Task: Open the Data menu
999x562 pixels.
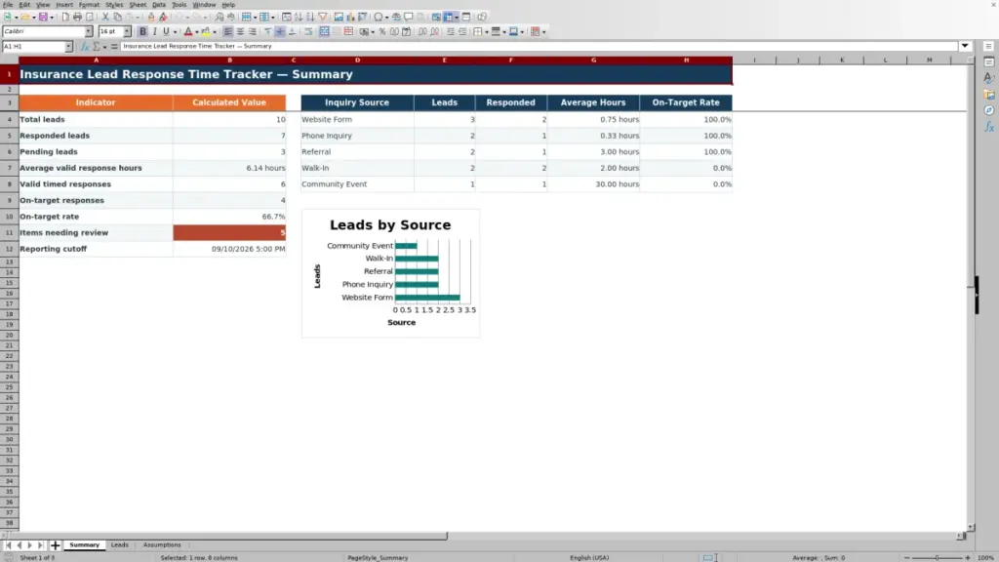Action: pyautogui.click(x=159, y=5)
